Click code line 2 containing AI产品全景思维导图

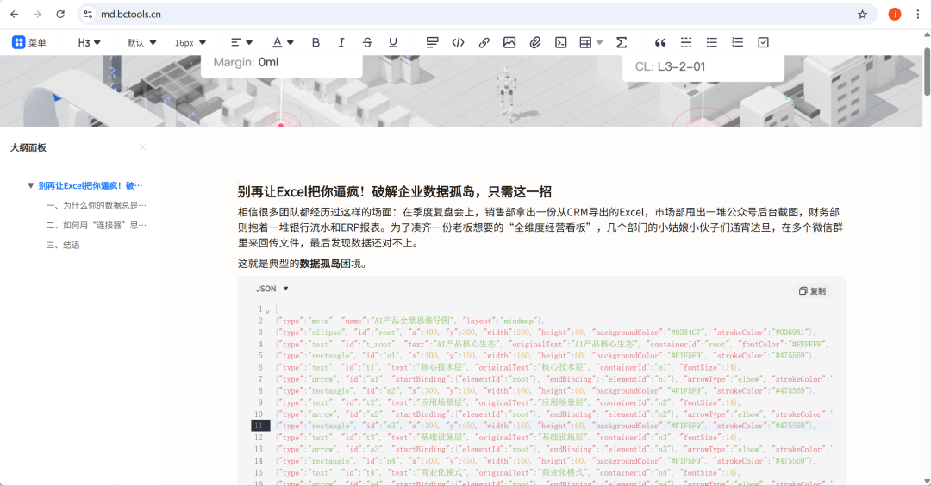pos(409,321)
